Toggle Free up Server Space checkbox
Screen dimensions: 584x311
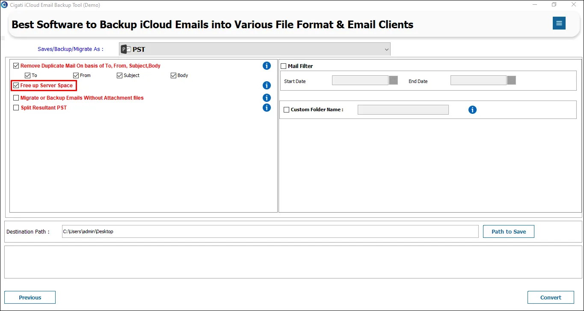[x=16, y=86]
